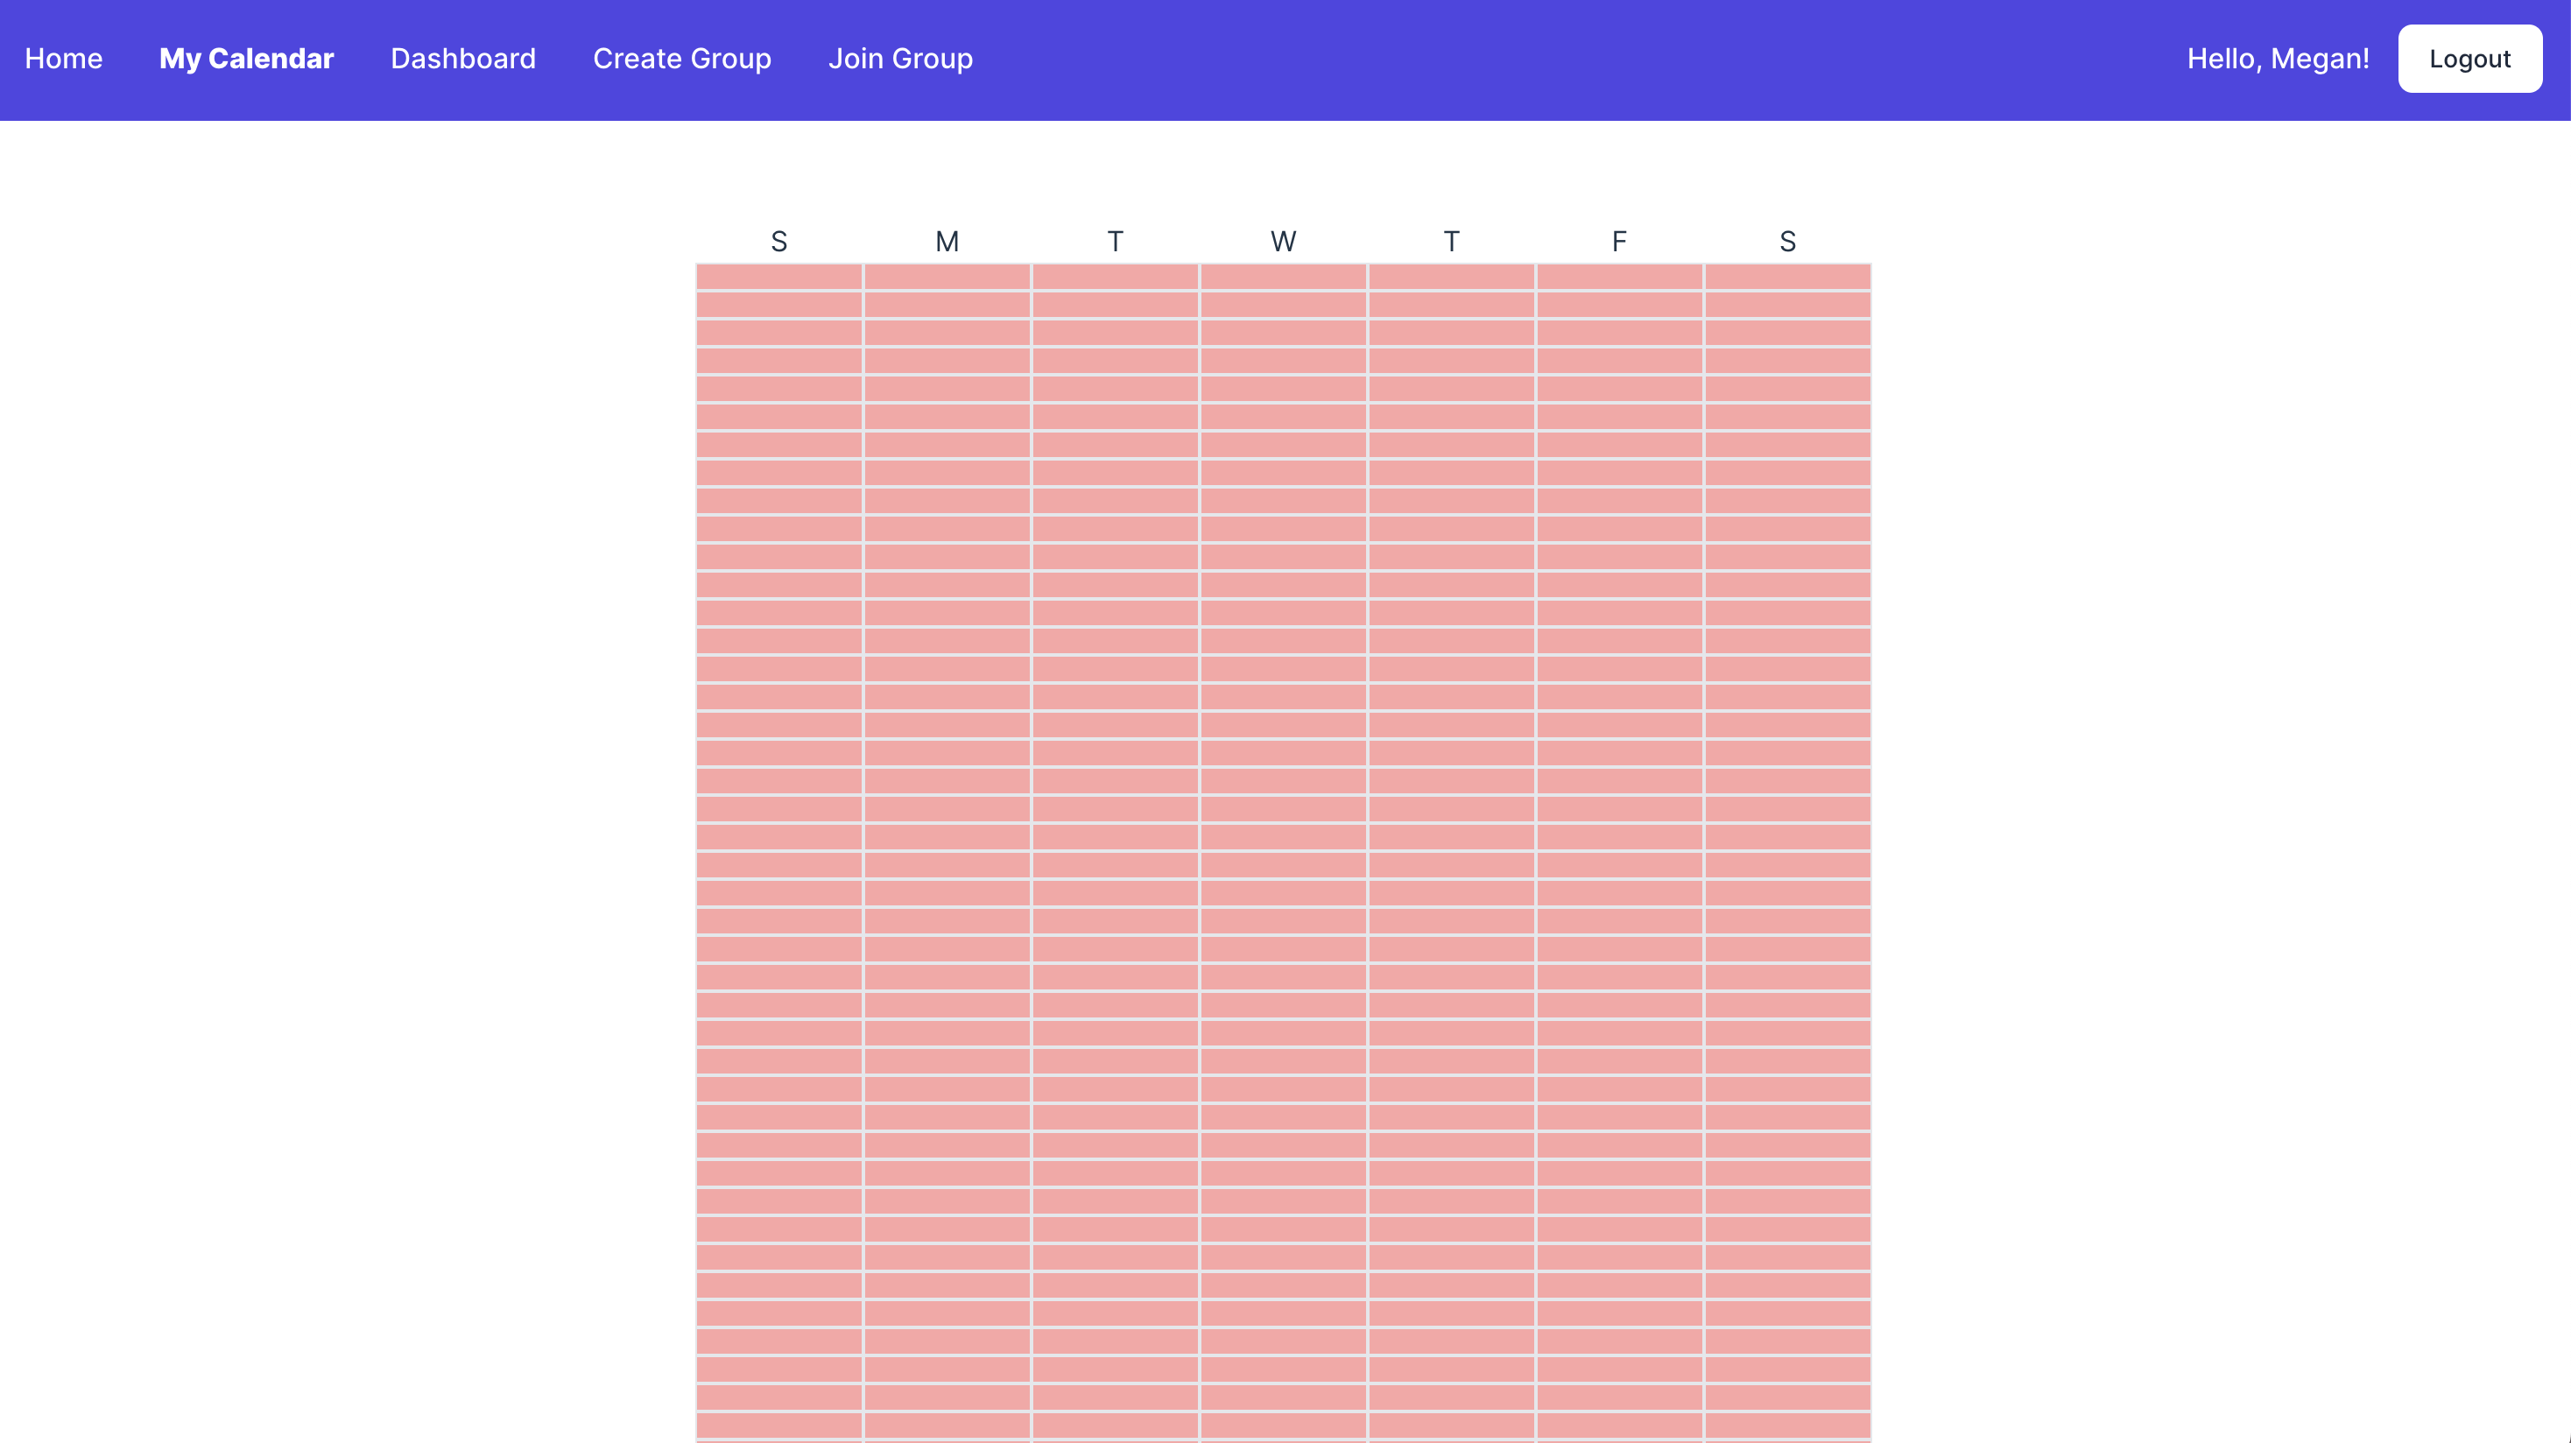Screen dimensions: 2571x1443
Task: Select the Wednesday column header
Action: tap(1283, 241)
